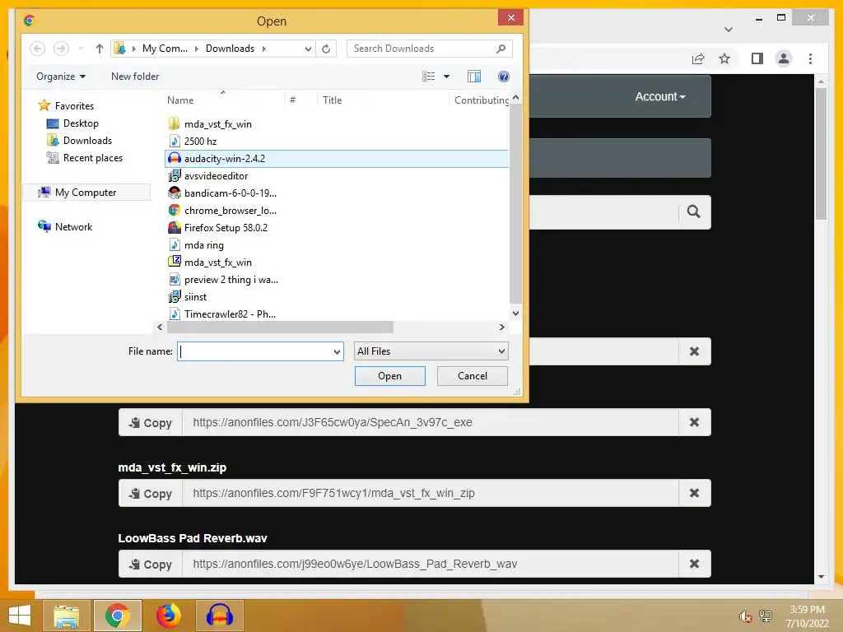This screenshot has width=843, height=632.
Task: Click the forward navigation arrow in Open dialog
Action: 61,49
